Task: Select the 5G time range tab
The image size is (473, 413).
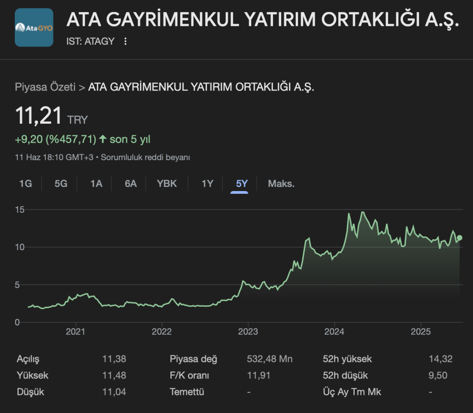Action: coord(61,184)
